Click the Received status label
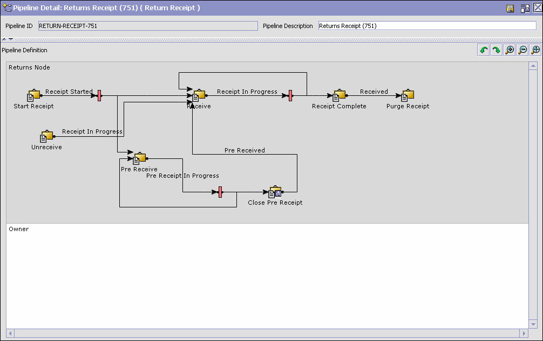Screen dimensions: 543x341 [374, 92]
